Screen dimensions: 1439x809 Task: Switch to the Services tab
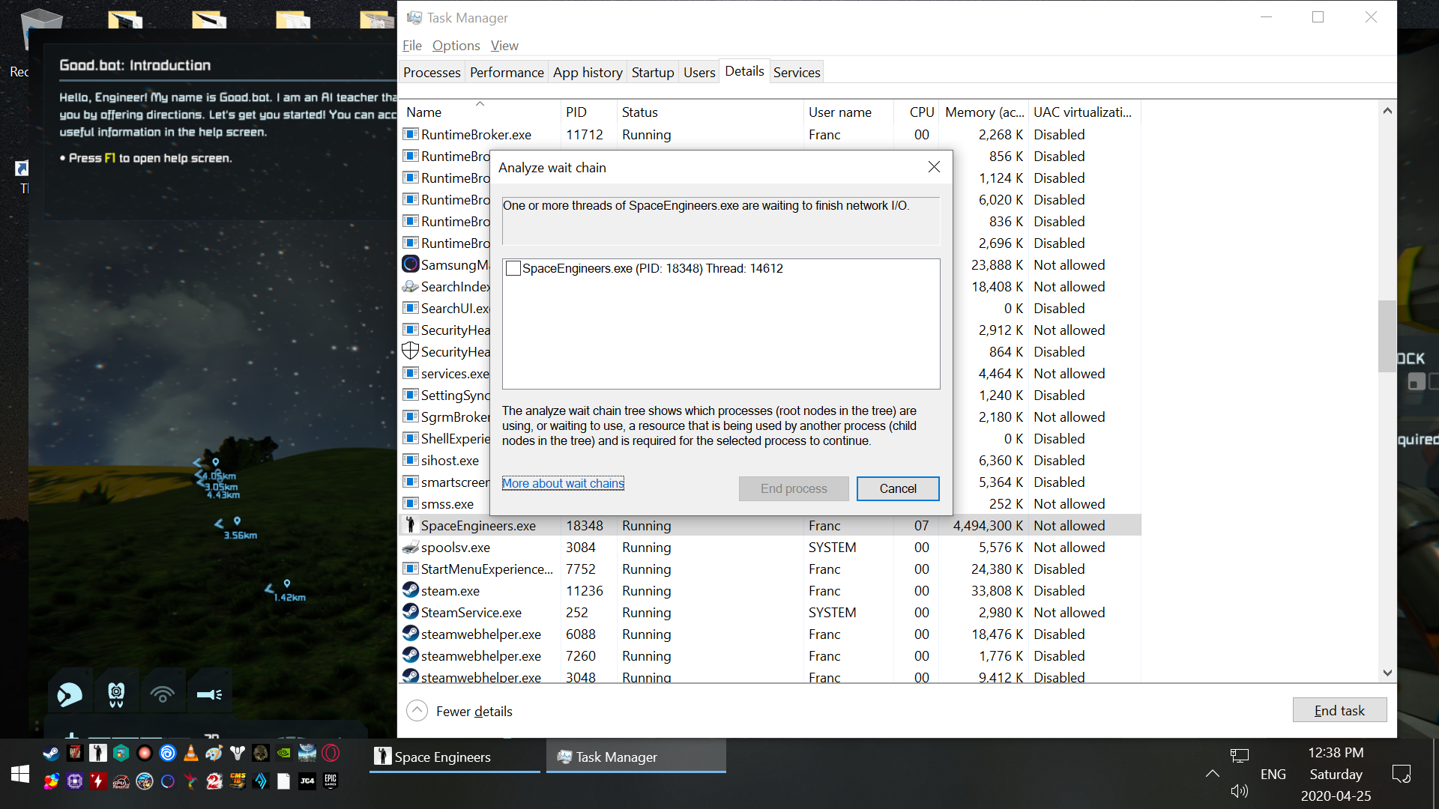pyautogui.click(x=796, y=73)
